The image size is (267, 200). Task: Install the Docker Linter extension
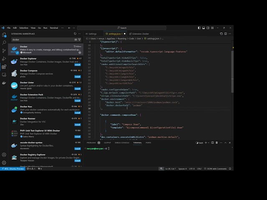point(78,89)
